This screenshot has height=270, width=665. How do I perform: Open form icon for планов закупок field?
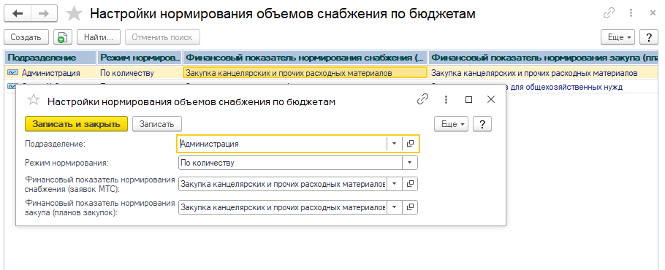point(410,207)
